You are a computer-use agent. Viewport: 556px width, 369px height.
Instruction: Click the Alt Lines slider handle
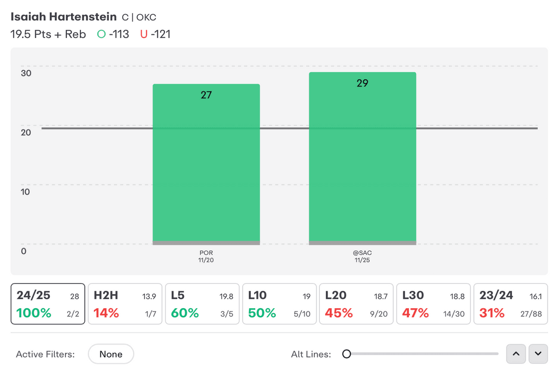(x=347, y=354)
